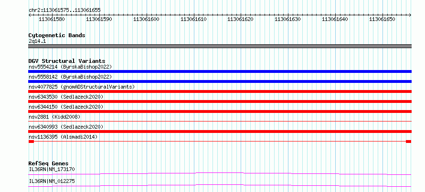Image resolution: width=425 pixels, height=192 pixels.
Task: Click ruler position 113061650
Action: [x=382, y=19]
